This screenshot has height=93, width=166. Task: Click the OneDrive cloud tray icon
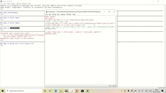125,91
